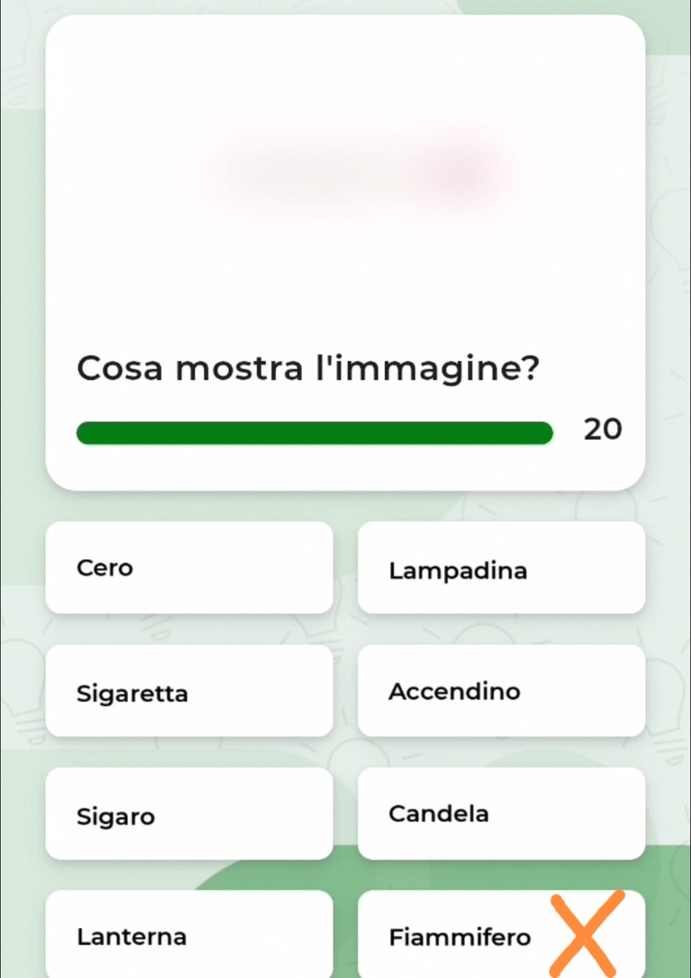This screenshot has width=691, height=978.
Task: Tap the "Accendino" answer option
Action: [x=501, y=691]
